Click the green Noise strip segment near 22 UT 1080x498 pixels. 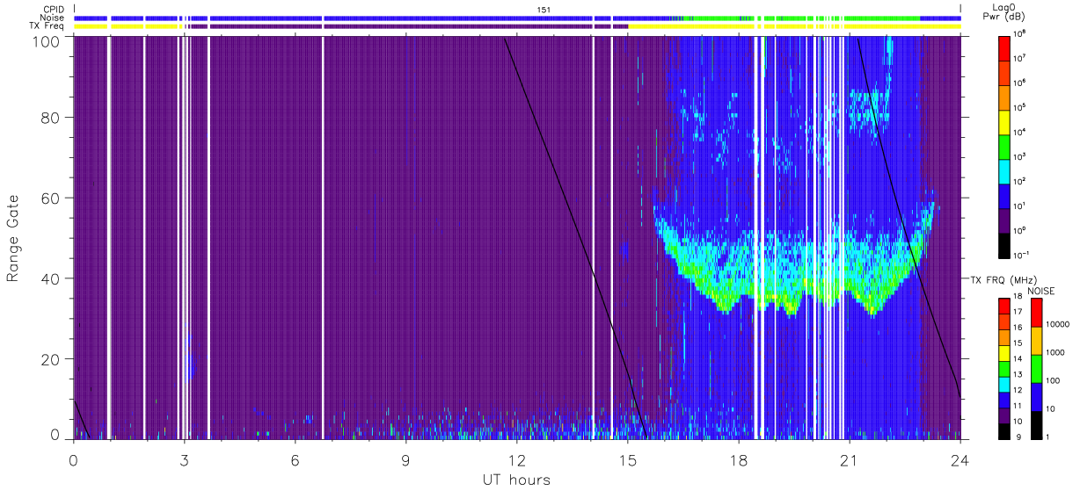coord(882,18)
